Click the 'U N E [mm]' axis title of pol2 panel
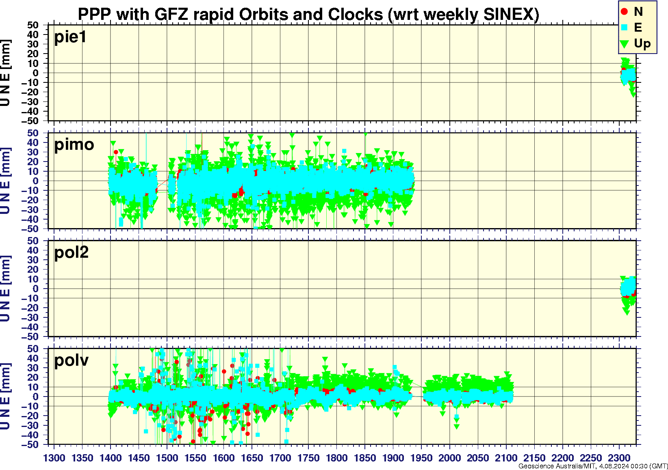This screenshot has height=470, width=668. 6,289
